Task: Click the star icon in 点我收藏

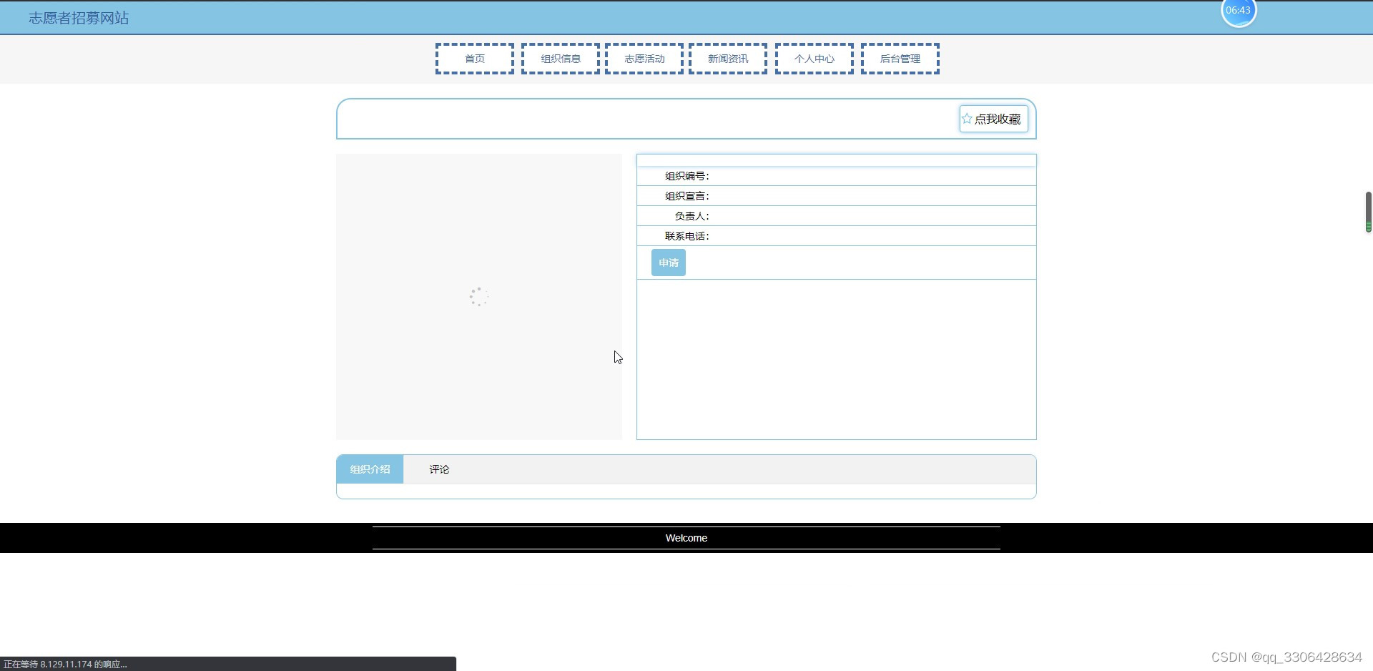Action: 967,119
